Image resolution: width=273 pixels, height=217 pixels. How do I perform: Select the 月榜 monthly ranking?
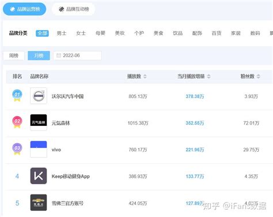39,55
